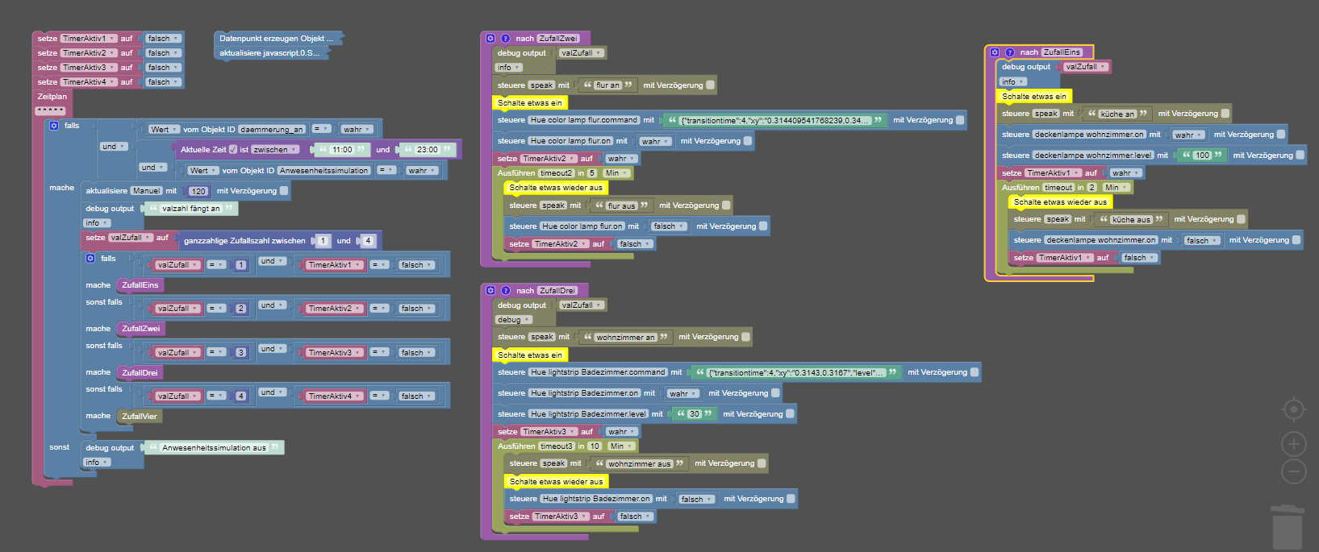Image resolution: width=1319 pixels, height=552 pixels.
Task: Click 'Schalte etwas wieder aus' comment in ZufallDrei
Action: tap(557, 482)
